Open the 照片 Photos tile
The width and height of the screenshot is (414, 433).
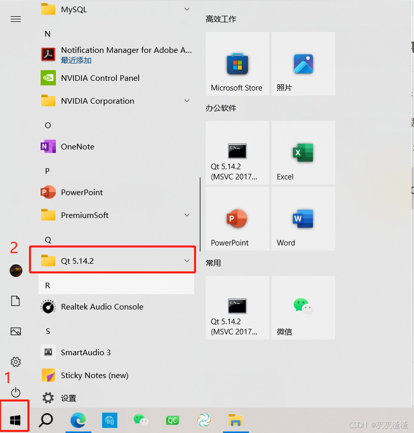(x=304, y=64)
